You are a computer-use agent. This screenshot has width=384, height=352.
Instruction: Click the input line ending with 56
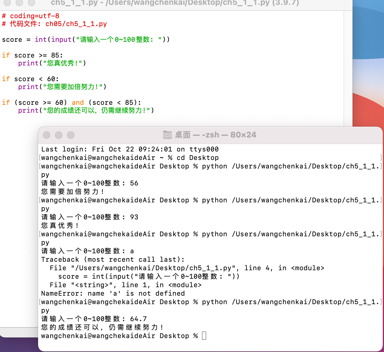click(x=90, y=183)
